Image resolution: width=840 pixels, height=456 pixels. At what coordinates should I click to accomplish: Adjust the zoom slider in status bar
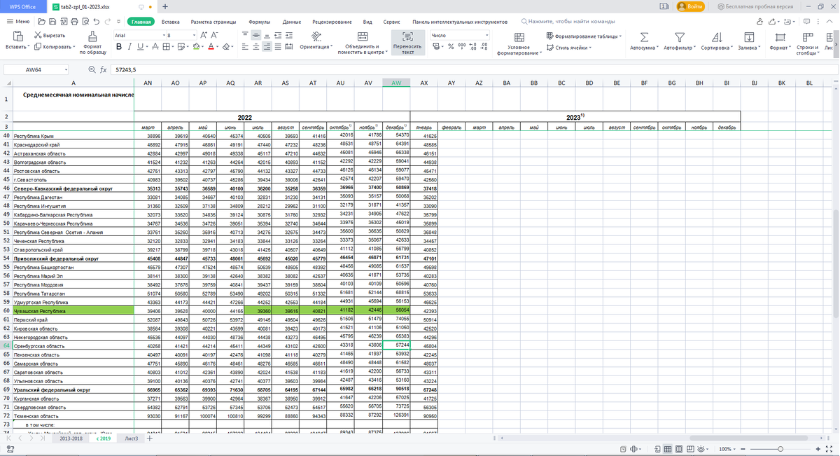780,449
